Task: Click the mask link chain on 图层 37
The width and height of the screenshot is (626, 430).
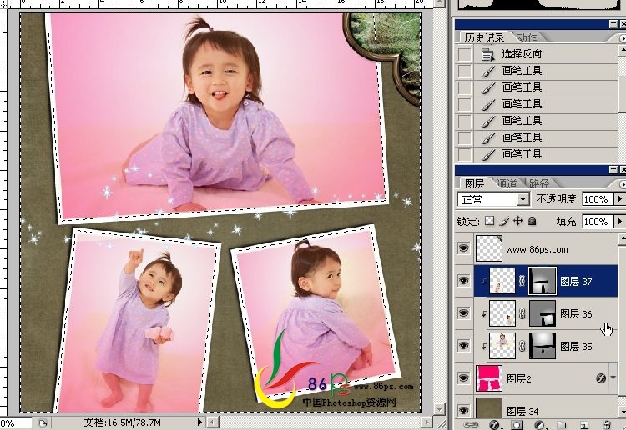Action: [522, 281]
